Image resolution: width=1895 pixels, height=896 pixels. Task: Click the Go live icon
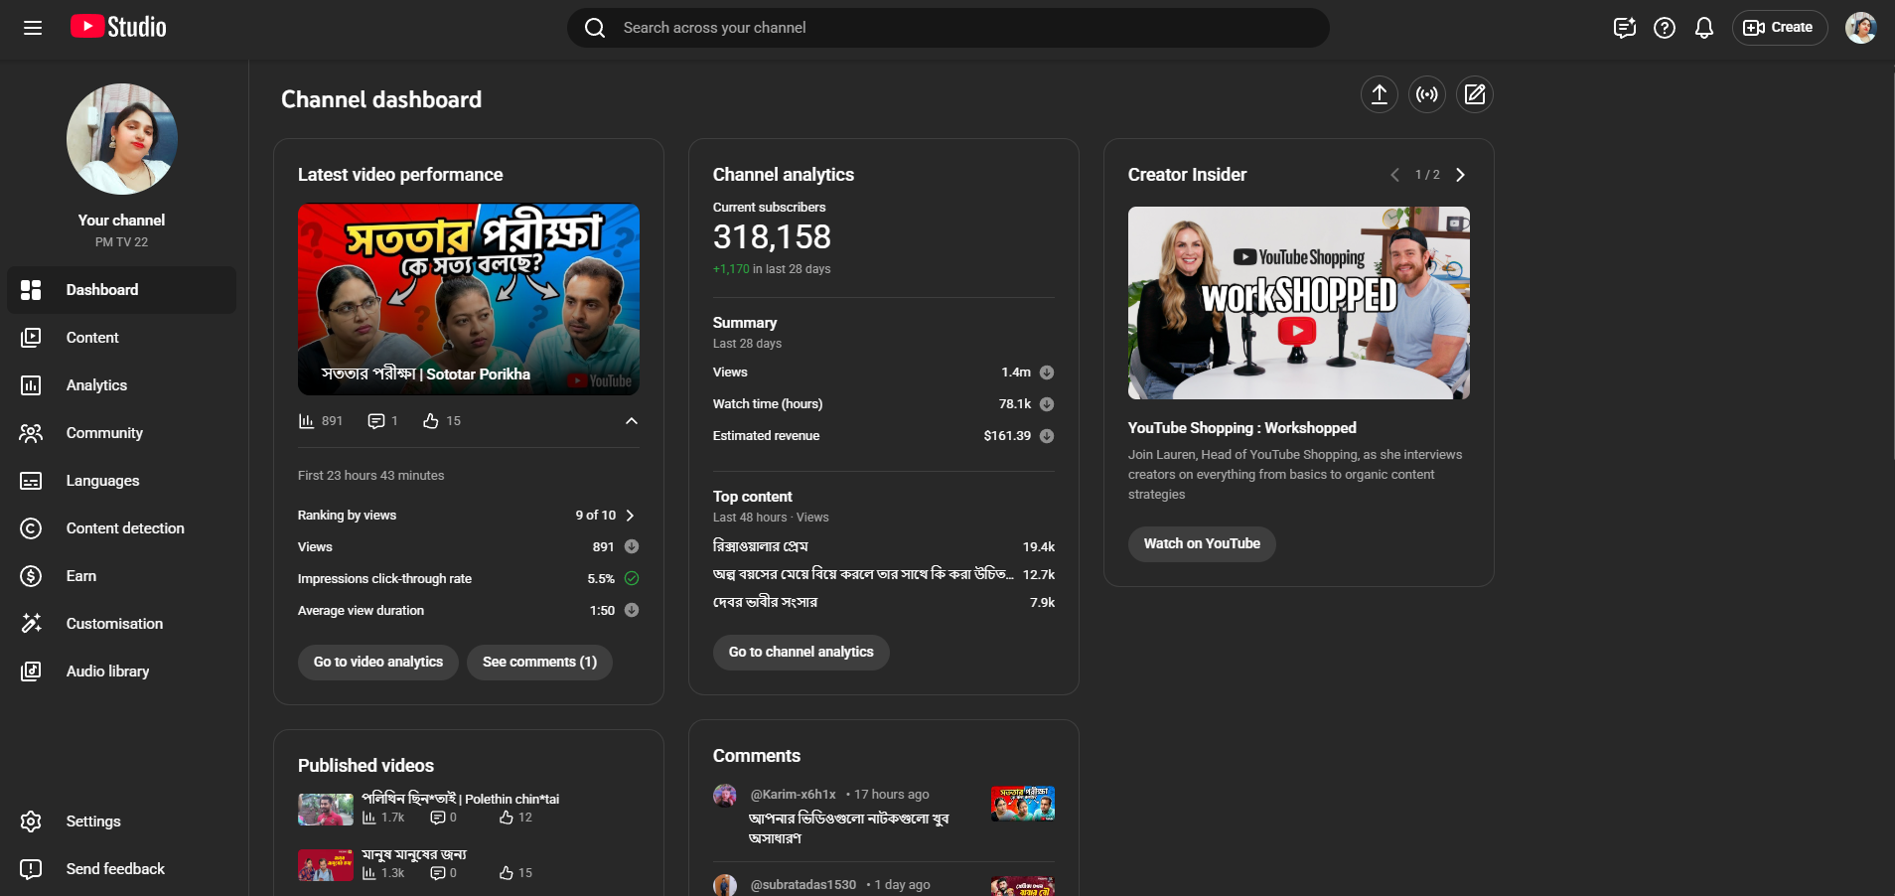1427,94
